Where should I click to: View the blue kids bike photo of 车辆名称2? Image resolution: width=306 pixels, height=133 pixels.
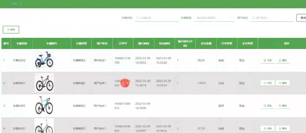44,60
